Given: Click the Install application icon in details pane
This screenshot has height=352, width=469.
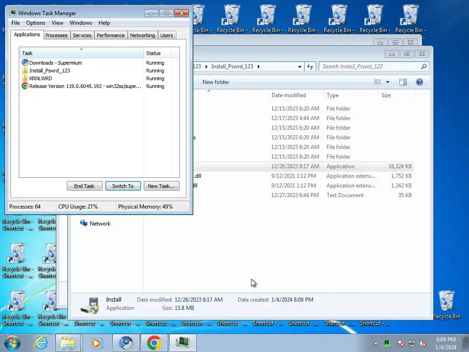Looking at the screenshot, I should [x=89, y=305].
